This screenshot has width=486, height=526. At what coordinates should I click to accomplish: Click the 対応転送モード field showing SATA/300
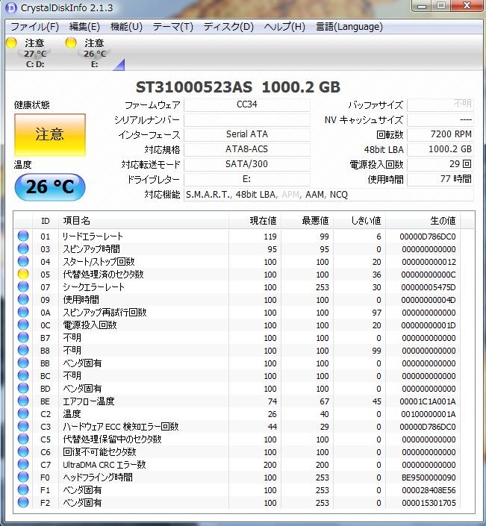pyautogui.click(x=247, y=164)
